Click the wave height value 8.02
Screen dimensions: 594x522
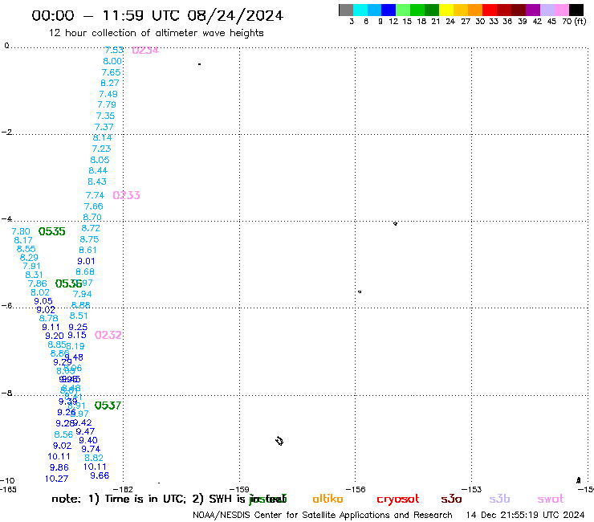click(x=40, y=292)
